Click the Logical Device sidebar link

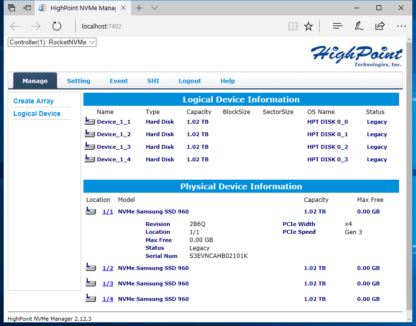coord(37,113)
